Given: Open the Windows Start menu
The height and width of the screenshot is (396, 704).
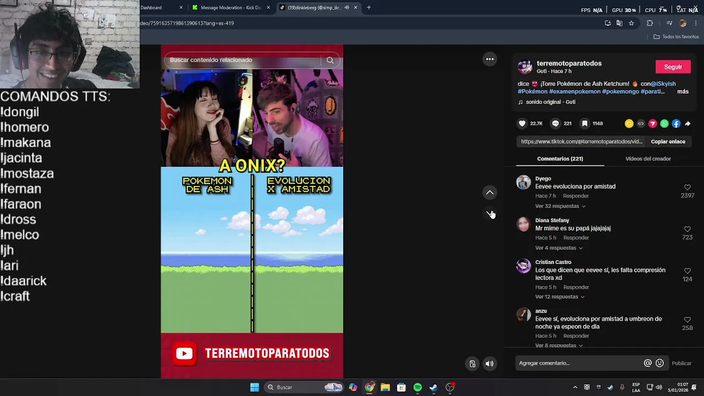Looking at the screenshot, I should coord(255,387).
